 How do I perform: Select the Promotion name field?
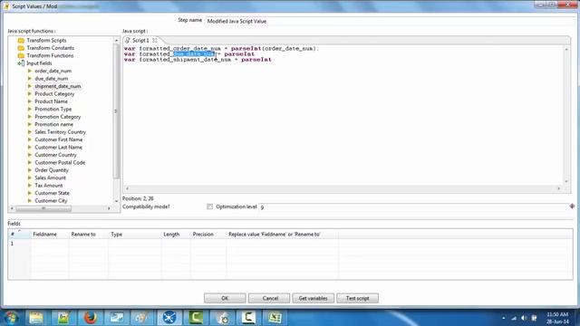click(x=53, y=124)
